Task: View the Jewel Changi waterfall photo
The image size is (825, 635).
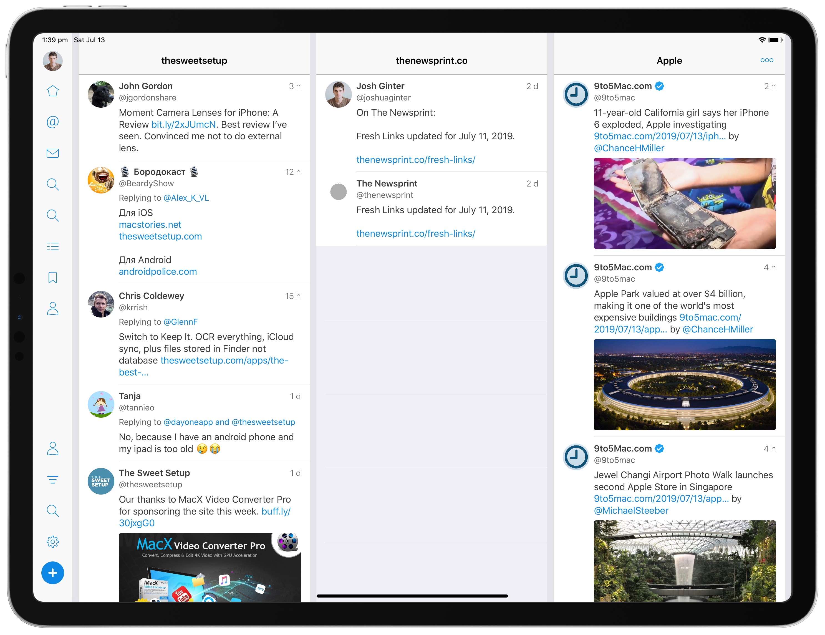Action: click(685, 561)
